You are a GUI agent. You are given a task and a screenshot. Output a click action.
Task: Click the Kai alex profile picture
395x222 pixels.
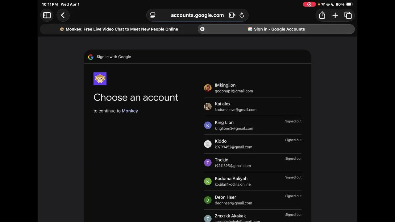208,107
